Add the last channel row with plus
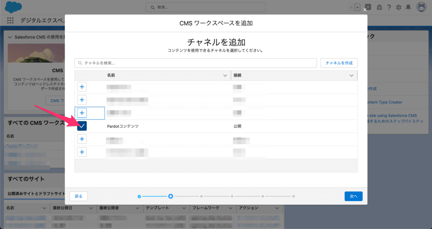The width and height of the screenshot is (432, 229). (82, 152)
